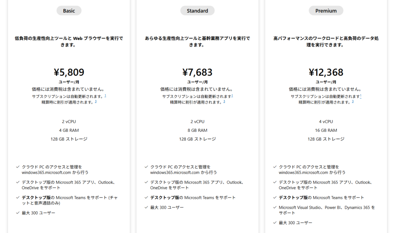The width and height of the screenshot is (395, 233).
Task: Click checkmark beside Premium plan's Microsoft Teams feature
Action: 275,198
